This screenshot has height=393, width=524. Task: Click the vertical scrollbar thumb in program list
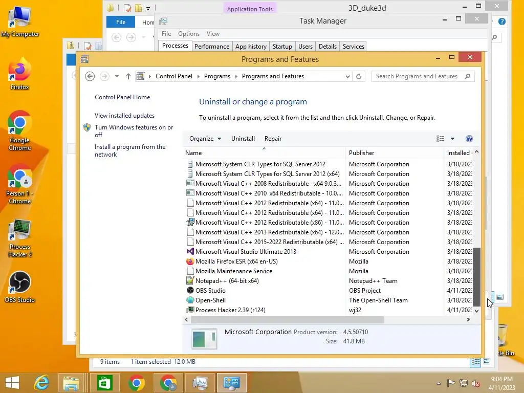tap(476, 277)
